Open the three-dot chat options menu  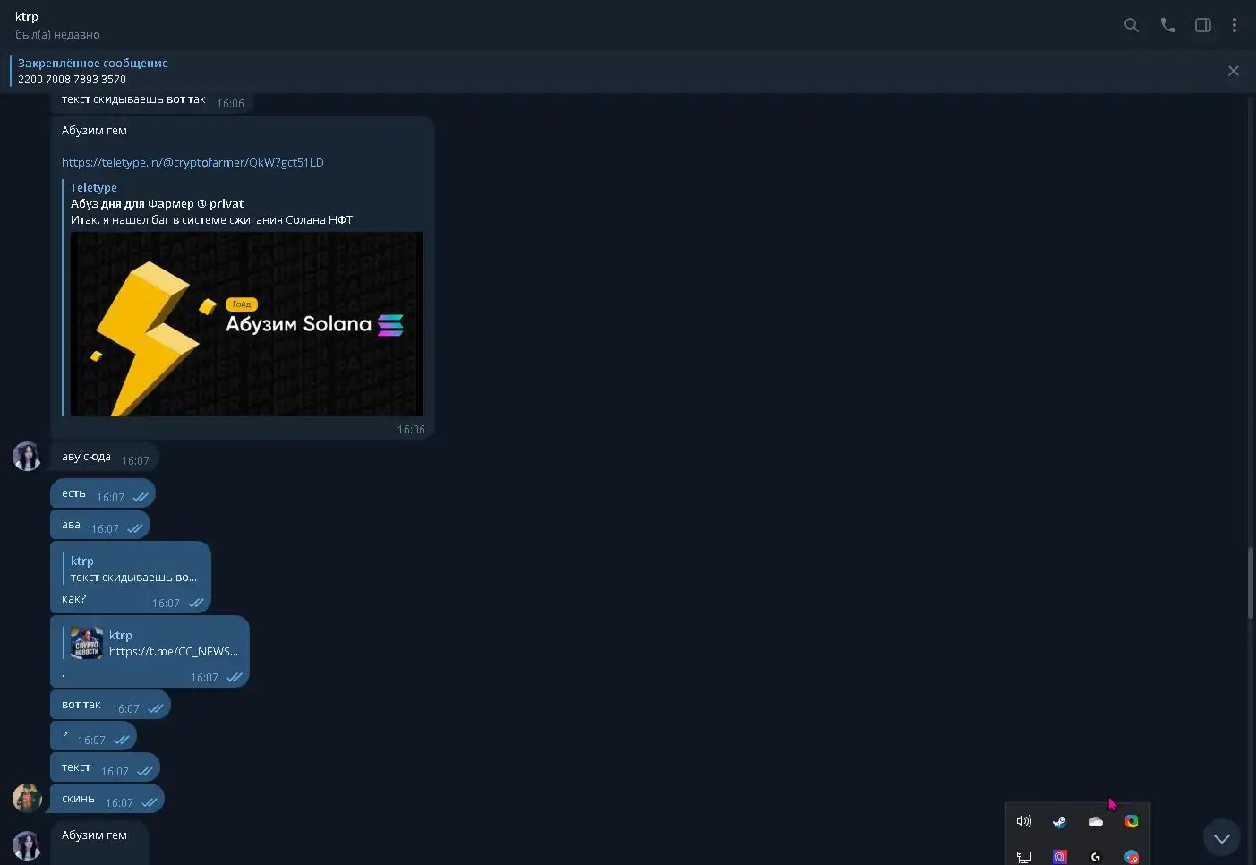click(x=1235, y=25)
